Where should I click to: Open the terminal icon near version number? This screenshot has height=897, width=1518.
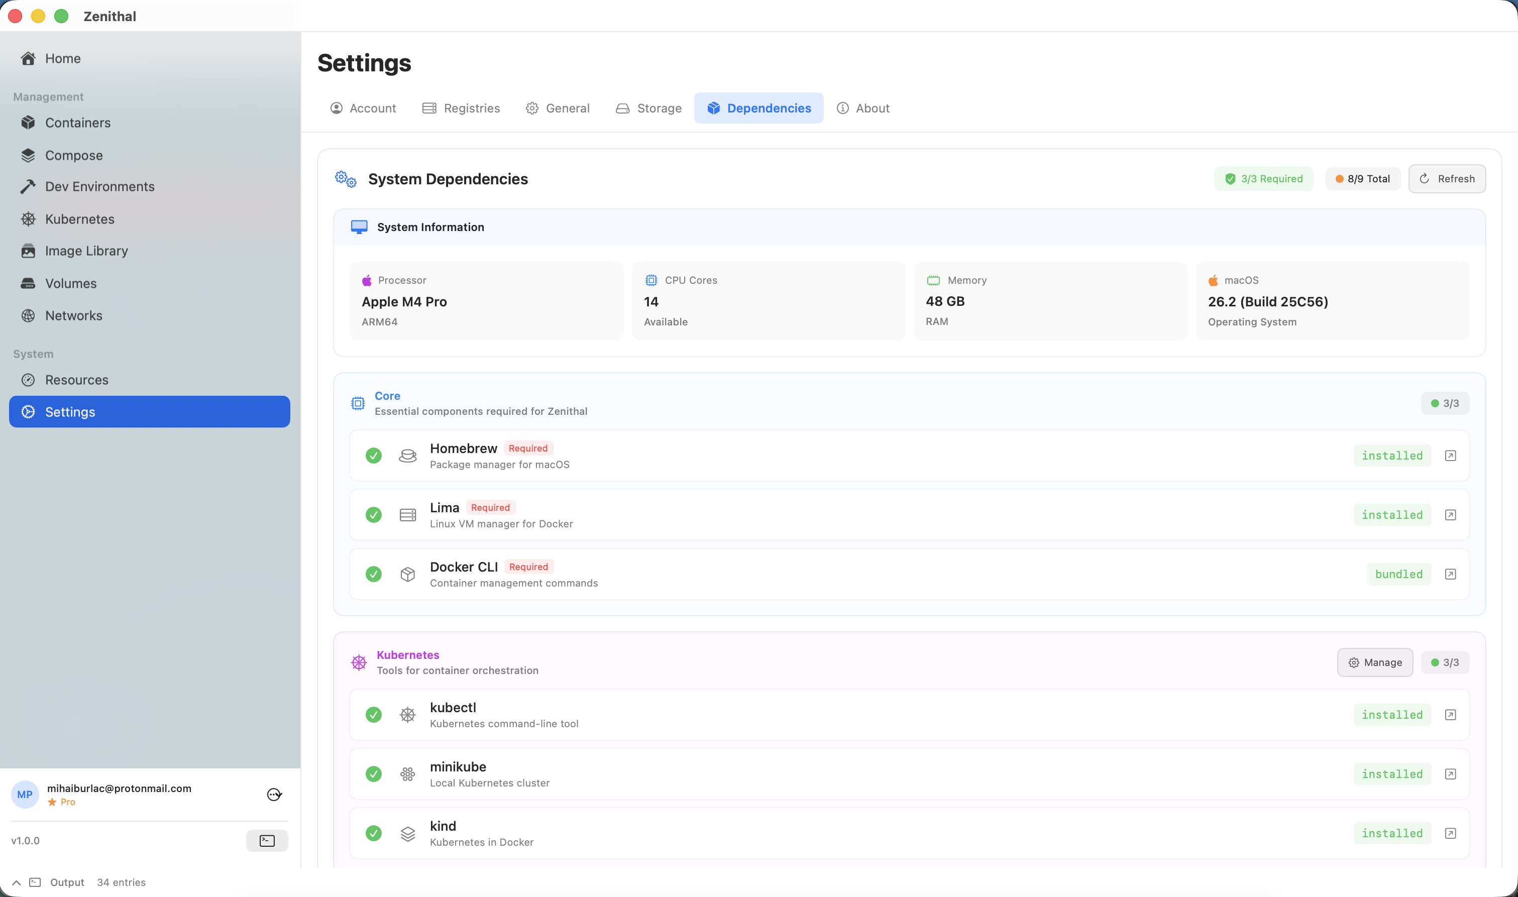[x=266, y=840]
